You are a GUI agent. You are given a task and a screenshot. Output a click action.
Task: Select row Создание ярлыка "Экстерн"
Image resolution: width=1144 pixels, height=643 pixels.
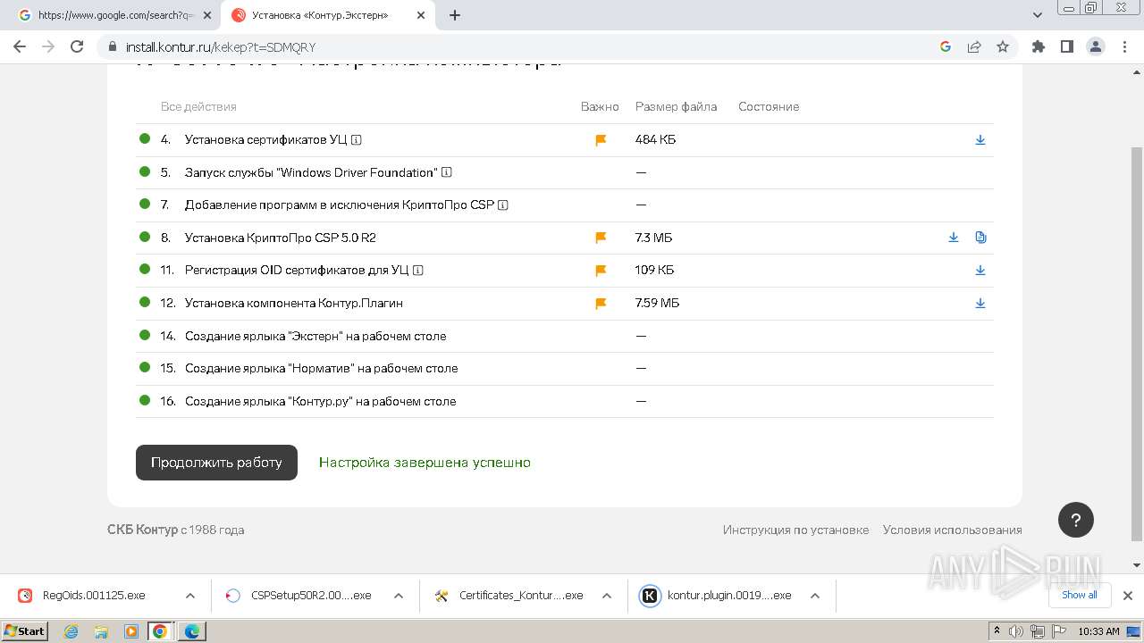(564, 336)
